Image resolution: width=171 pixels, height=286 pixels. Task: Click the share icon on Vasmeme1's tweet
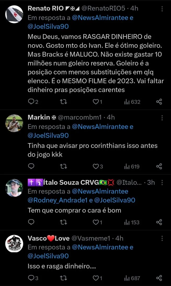tap(158, 278)
